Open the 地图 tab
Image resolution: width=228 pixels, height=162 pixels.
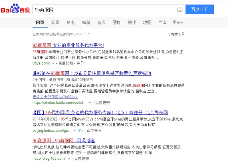coord(147,22)
